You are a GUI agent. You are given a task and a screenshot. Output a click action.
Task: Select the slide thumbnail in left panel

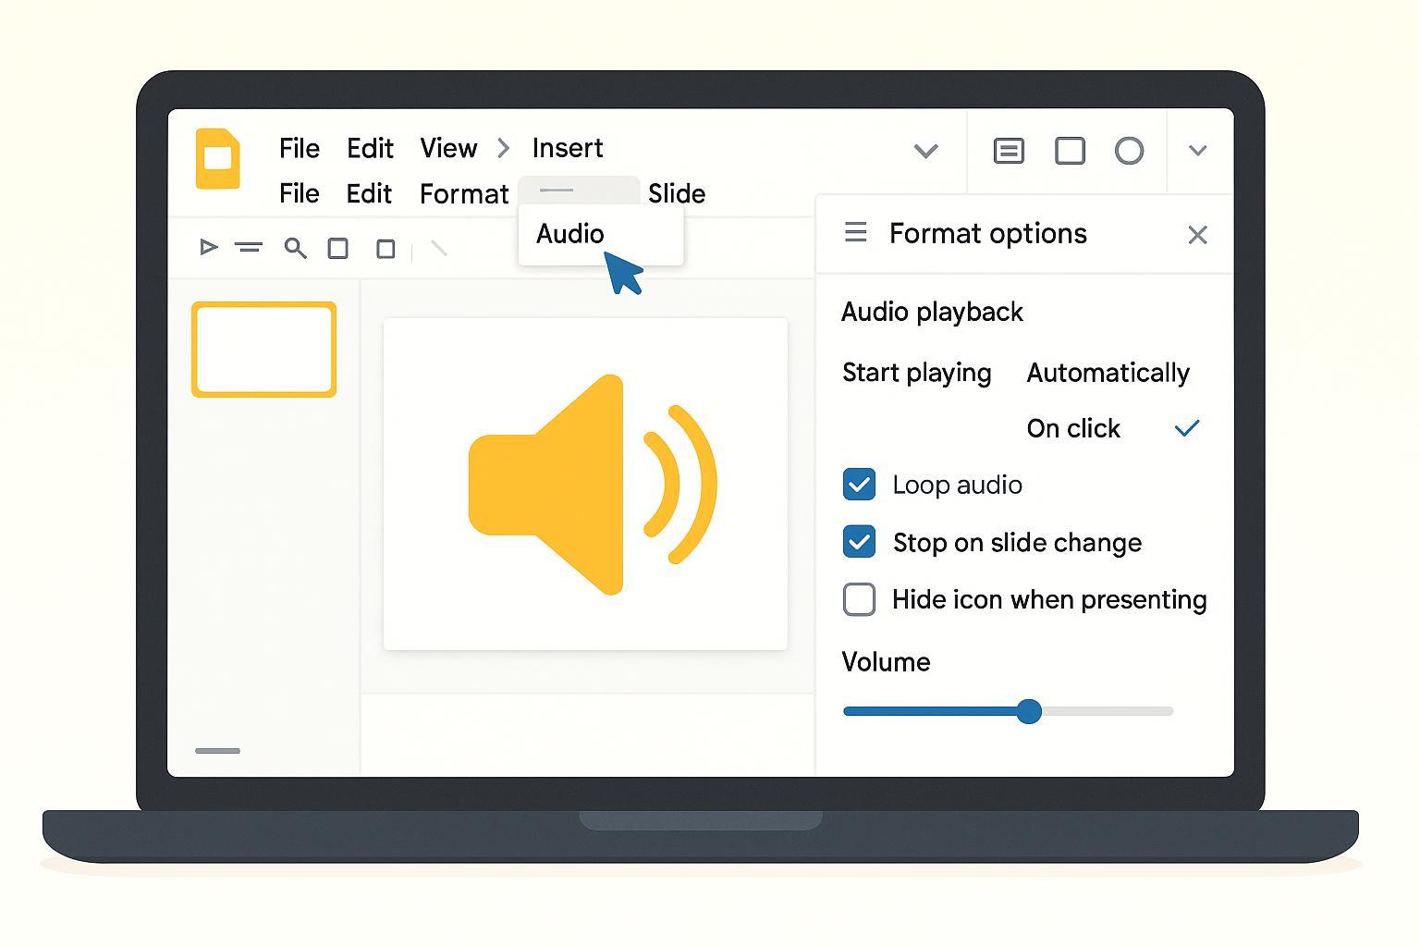tap(264, 350)
